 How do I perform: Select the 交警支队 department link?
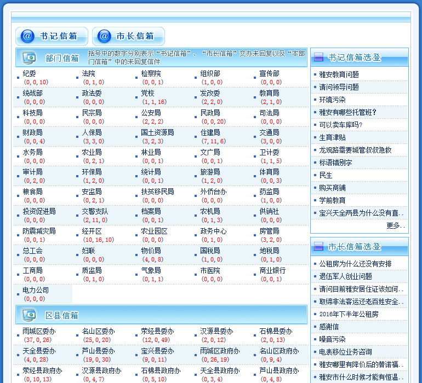(x=95, y=211)
